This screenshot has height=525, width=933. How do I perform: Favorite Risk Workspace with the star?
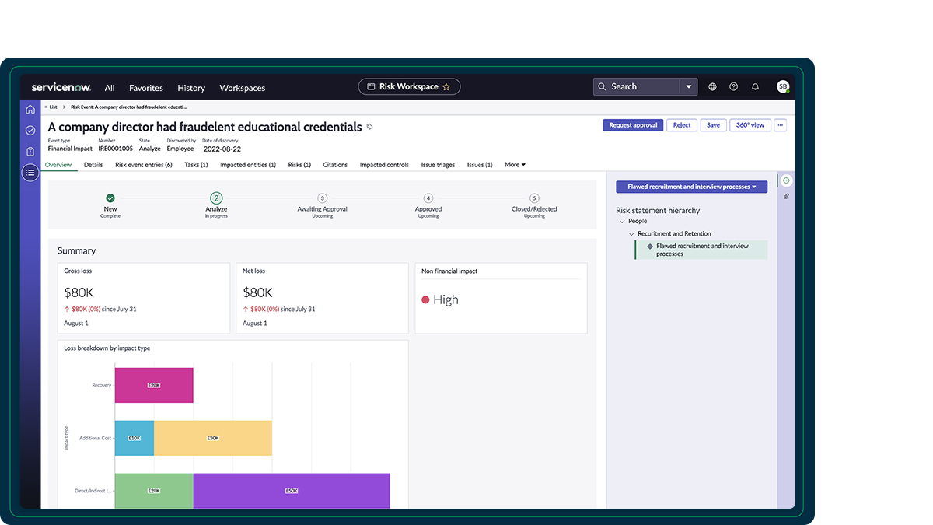pos(446,87)
